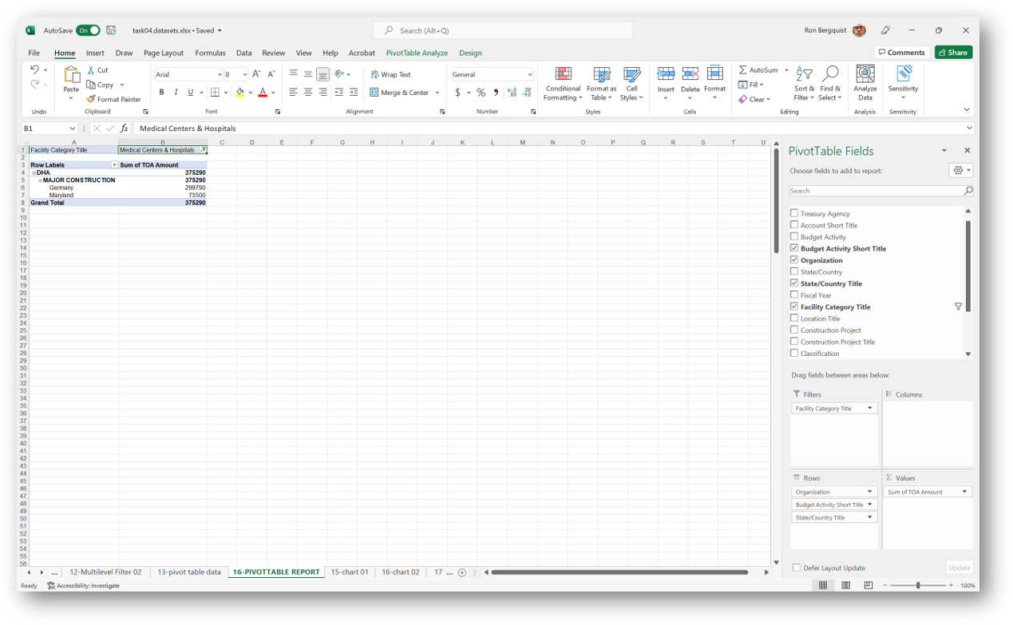This screenshot has height=625, width=1013.
Task: Collapse the DHA group in the pivot table
Action: pyautogui.click(x=33, y=172)
